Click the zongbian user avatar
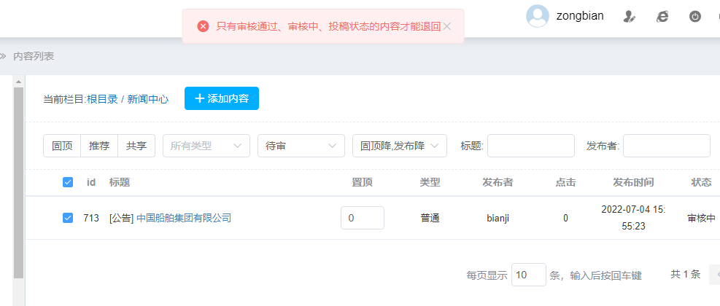720x306 pixels. click(x=538, y=16)
